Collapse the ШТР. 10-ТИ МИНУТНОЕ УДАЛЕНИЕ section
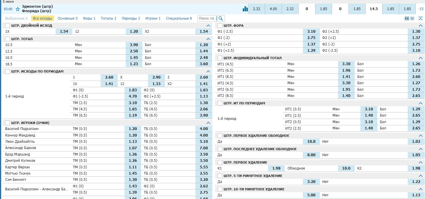The width and height of the screenshot is (425, 199). 421,189
